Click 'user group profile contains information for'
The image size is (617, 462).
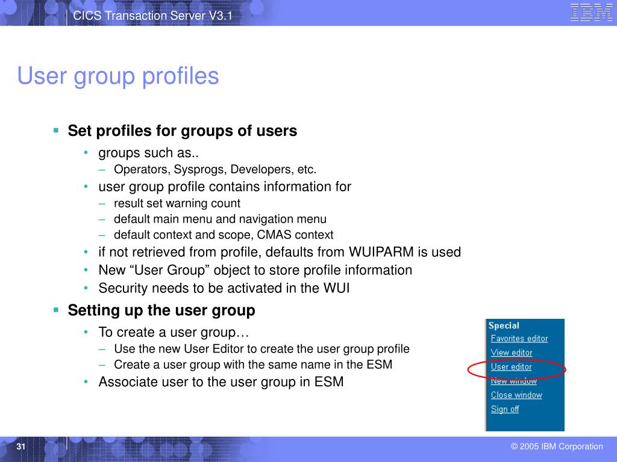pyautogui.click(x=225, y=186)
